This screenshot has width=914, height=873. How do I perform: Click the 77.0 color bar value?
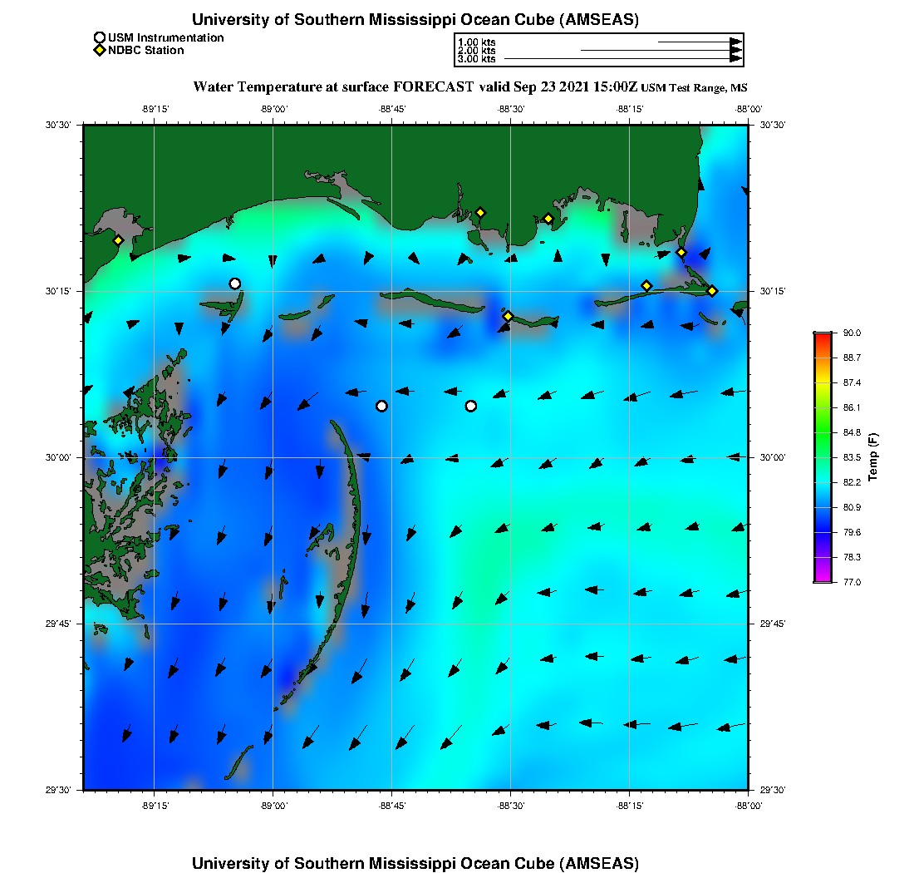(x=852, y=582)
